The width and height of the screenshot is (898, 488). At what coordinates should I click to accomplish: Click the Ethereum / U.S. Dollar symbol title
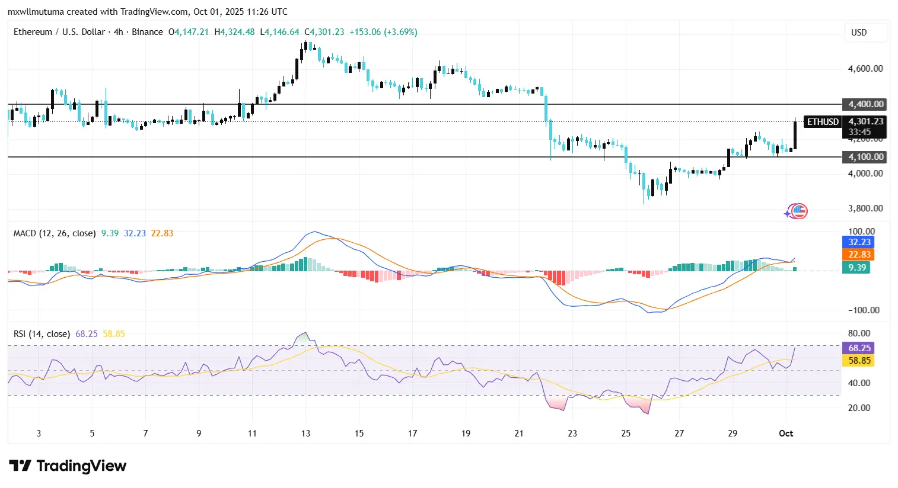pyautogui.click(x=59, y=32)
